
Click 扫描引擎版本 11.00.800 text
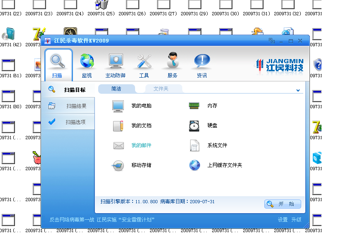[129, 202]
